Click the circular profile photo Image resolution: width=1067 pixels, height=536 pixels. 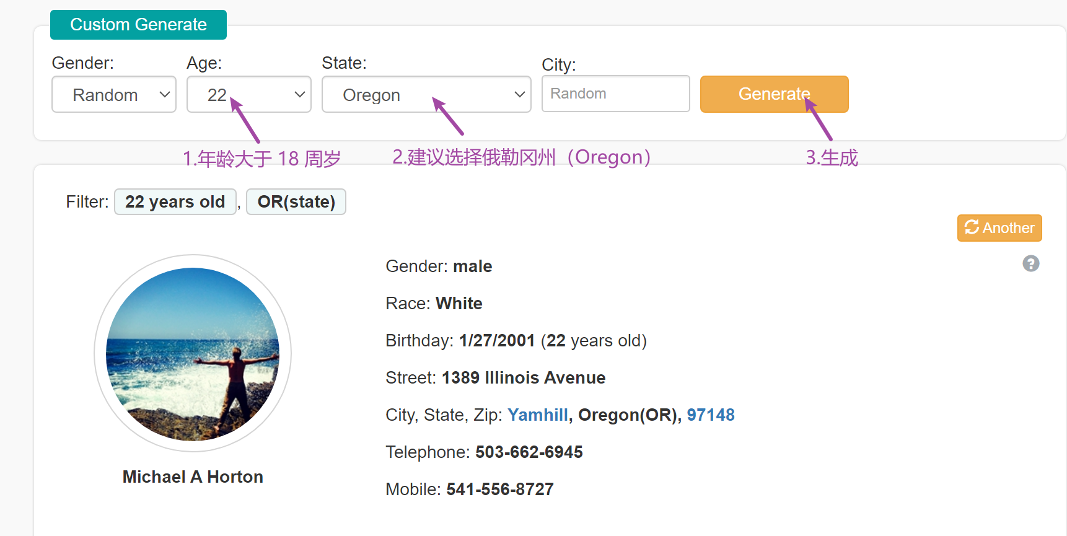(x=193, y=354)
